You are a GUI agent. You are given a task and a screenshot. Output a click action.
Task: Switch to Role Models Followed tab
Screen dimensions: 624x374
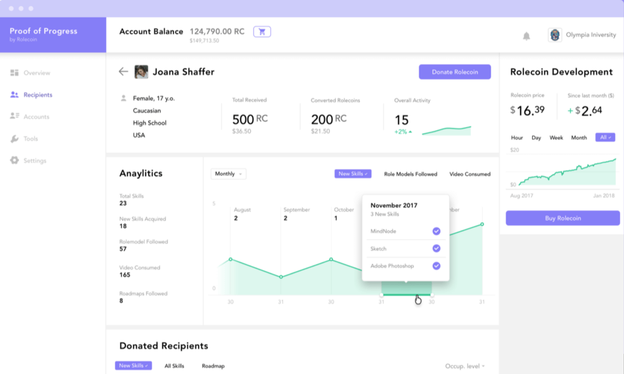click(410, 174)
